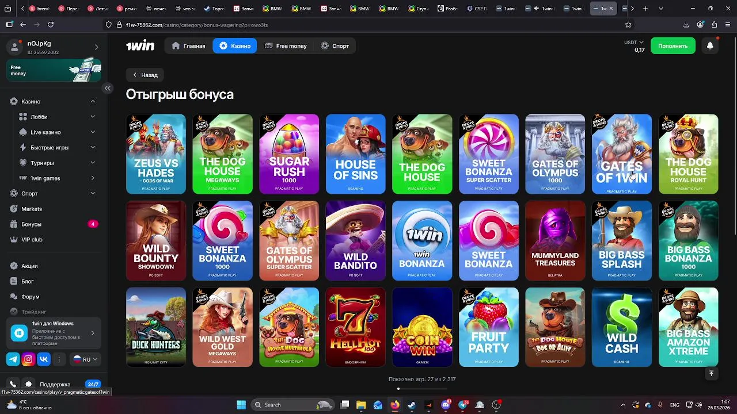
Task: Open Telegram social icon in sidebar
Action: point(13,359)
